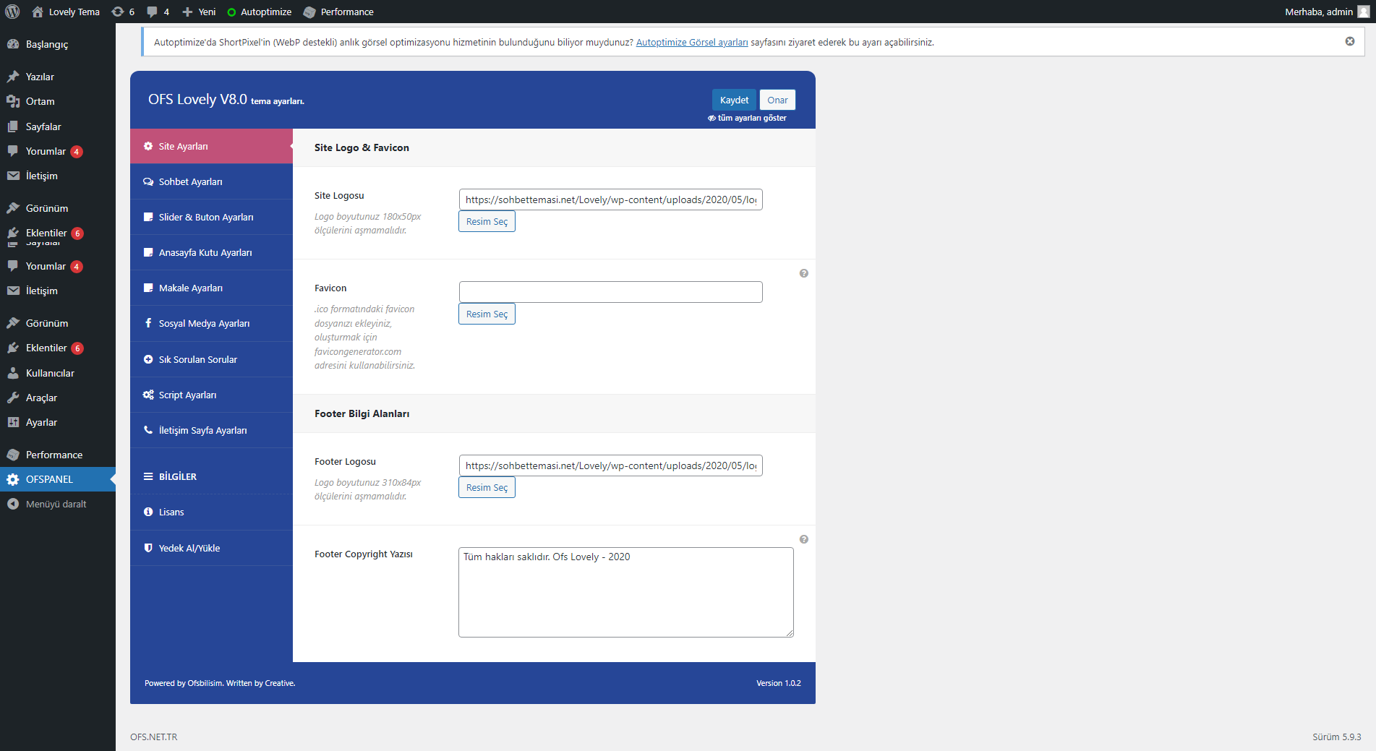Open Araçlar tools menu
This screenshot has height=751, width=1376.
[x=58, y=398]
